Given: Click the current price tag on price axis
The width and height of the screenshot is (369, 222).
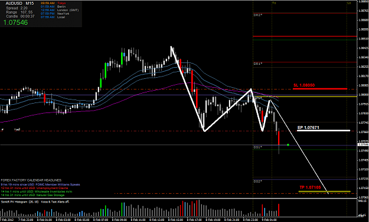Looking at the screenshot, I should click(363, 145).
